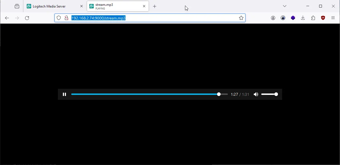The height and width of the screenshot is (165, 340).
Task: Close the stream.mp3 tab
Action: 144,6
